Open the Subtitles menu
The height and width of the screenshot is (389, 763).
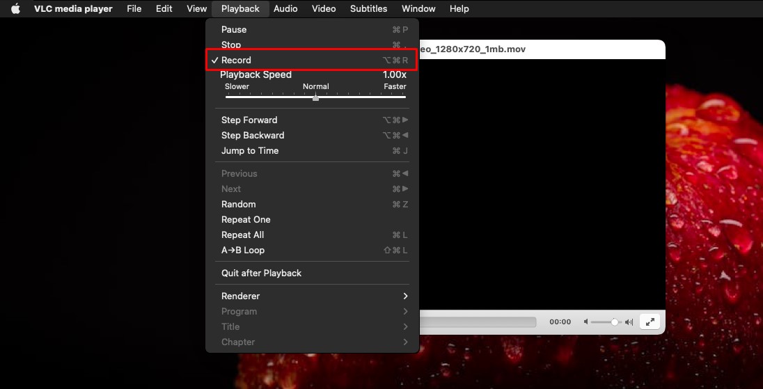[368, 9]
